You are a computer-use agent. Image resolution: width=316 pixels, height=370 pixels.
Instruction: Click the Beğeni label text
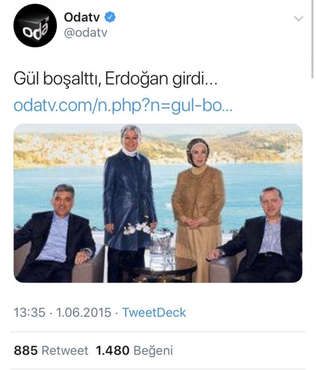[x=153, y=350]
